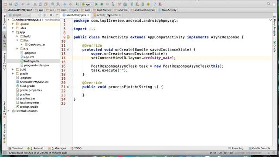Click the Search Everywhere magnifier icon
The height and width of the screenshot is (157, 279).
pyautogui.click(x=269, y=4)
